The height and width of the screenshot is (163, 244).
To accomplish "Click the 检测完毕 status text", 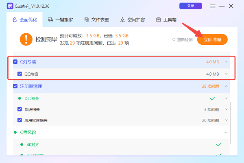I will tap(46, 39).
